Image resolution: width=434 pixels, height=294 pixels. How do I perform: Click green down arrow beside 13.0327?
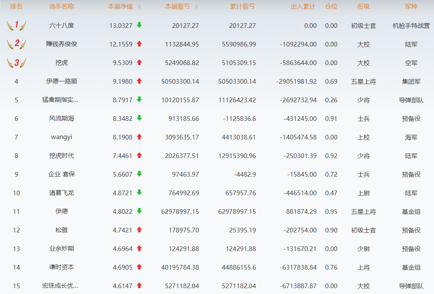tap(139, 25)
